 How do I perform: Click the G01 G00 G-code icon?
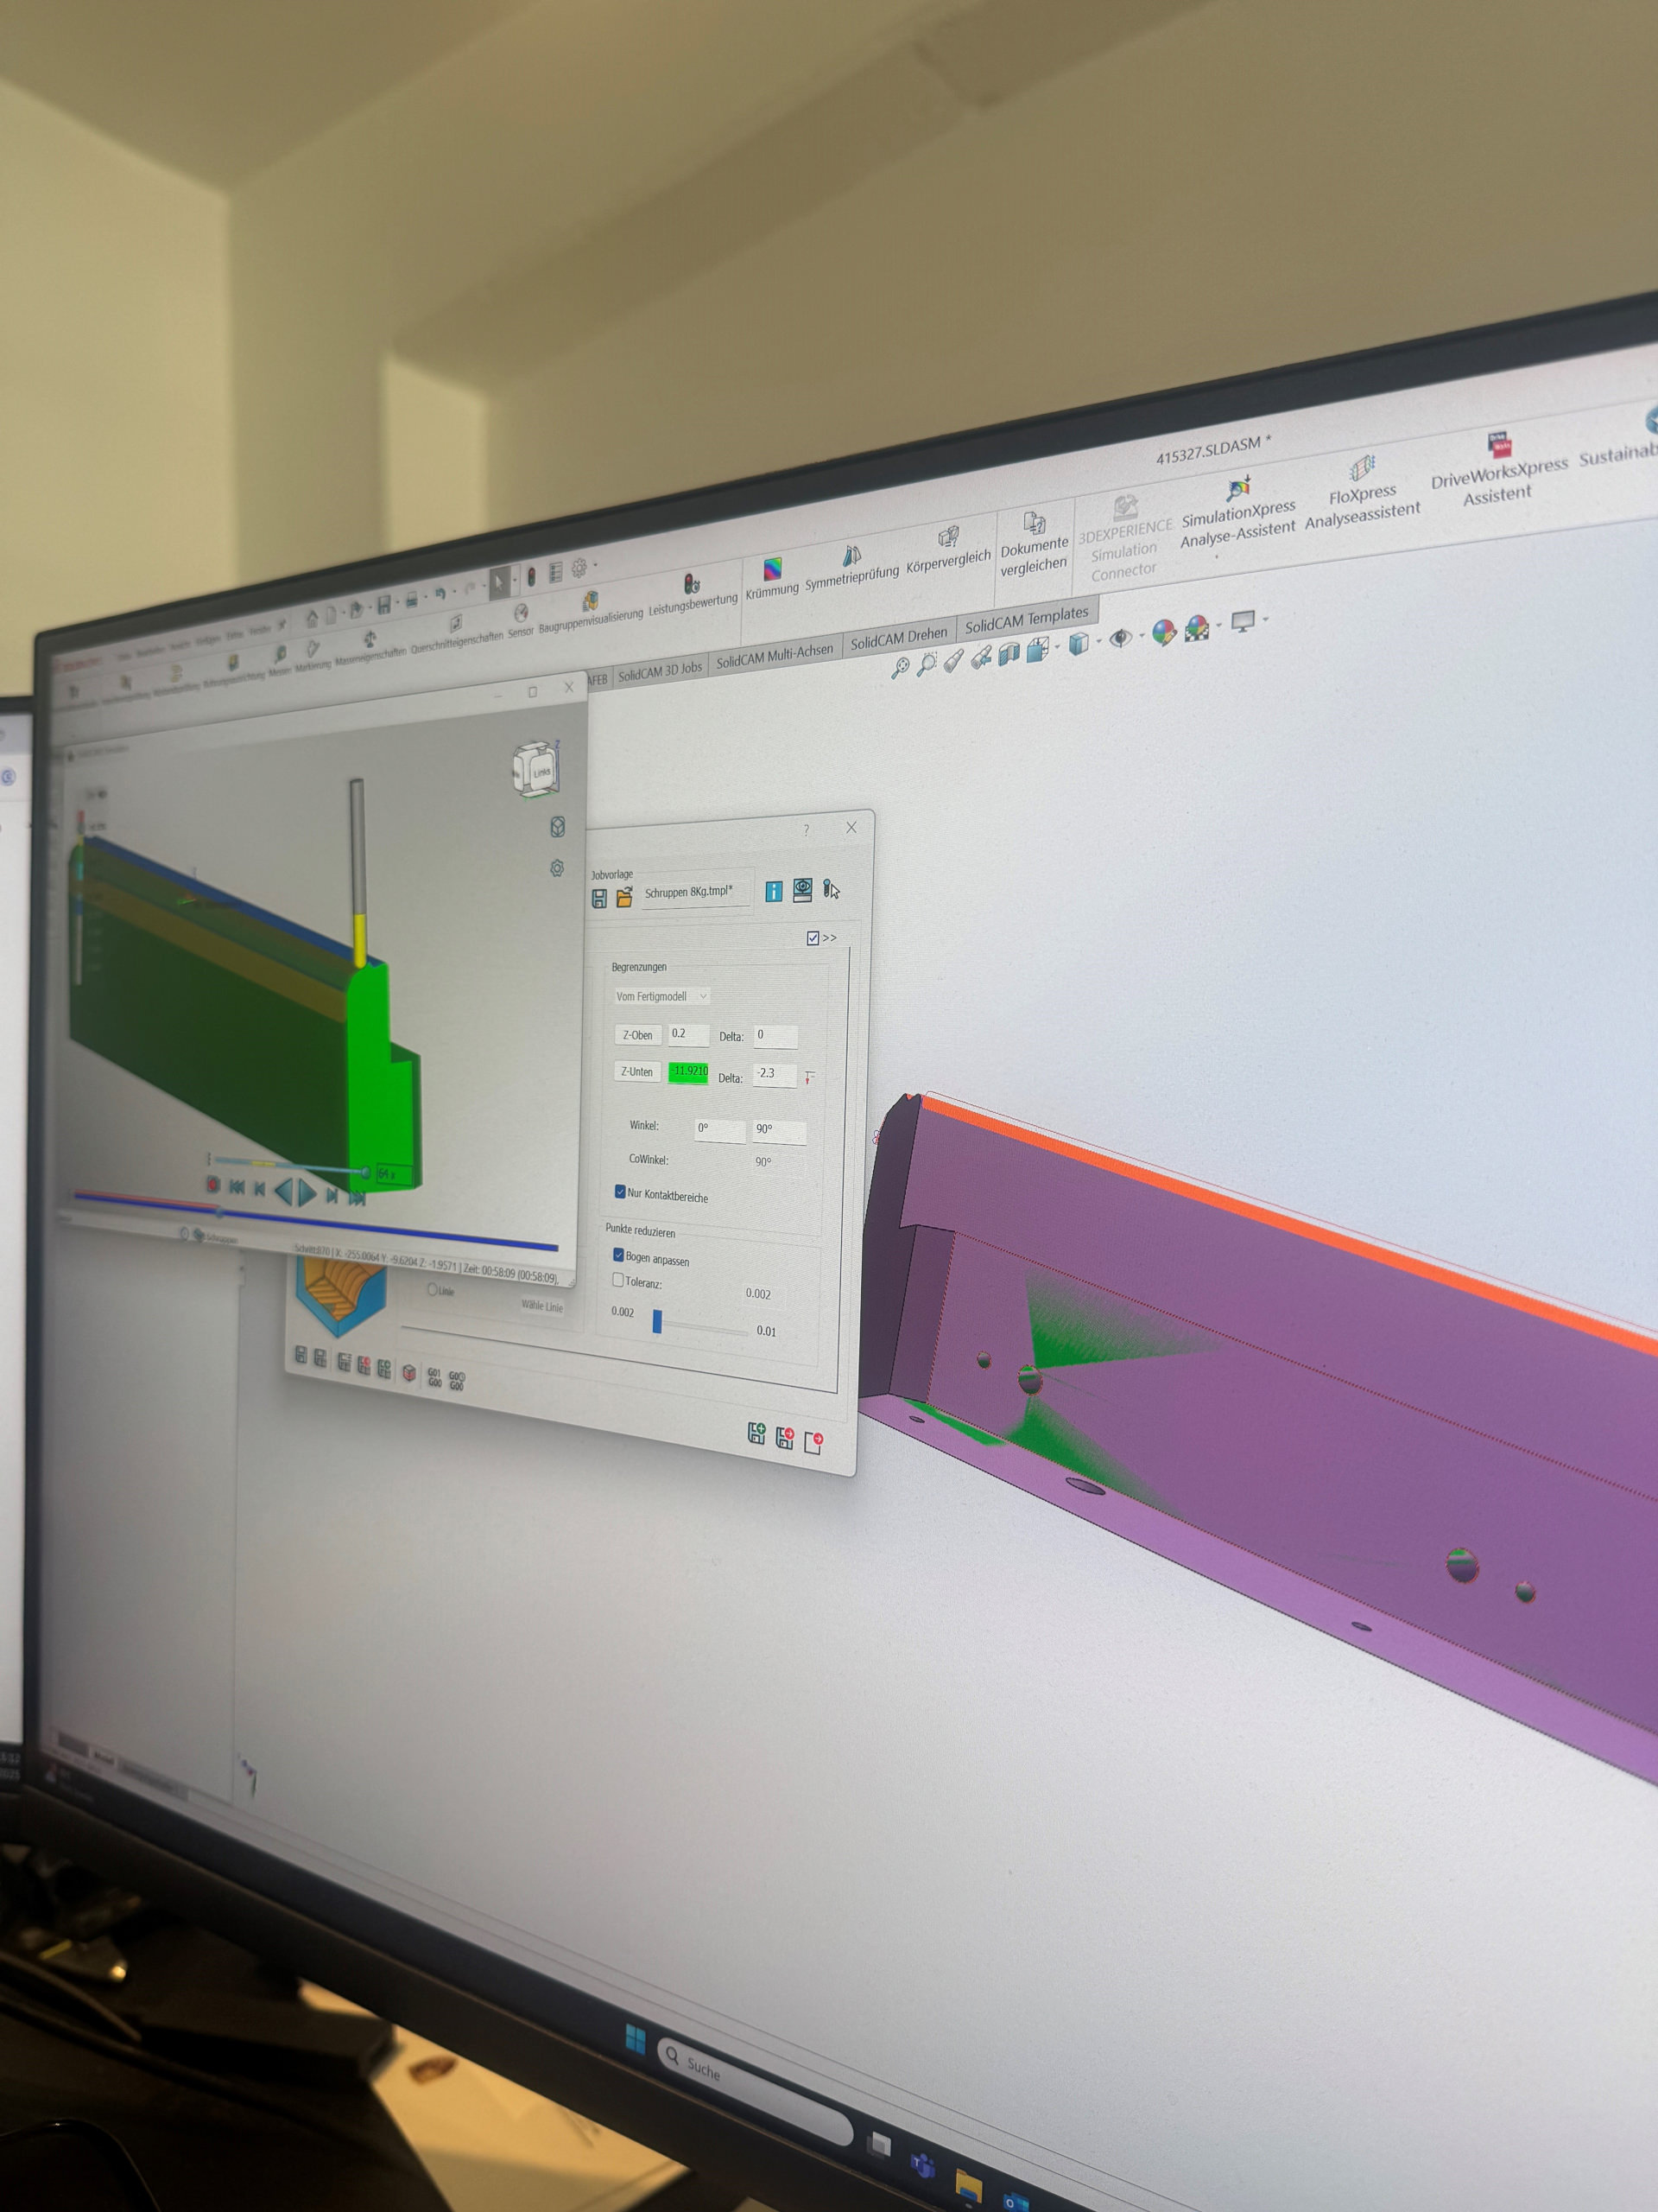pyautogui.click(x=434, y=1377)
